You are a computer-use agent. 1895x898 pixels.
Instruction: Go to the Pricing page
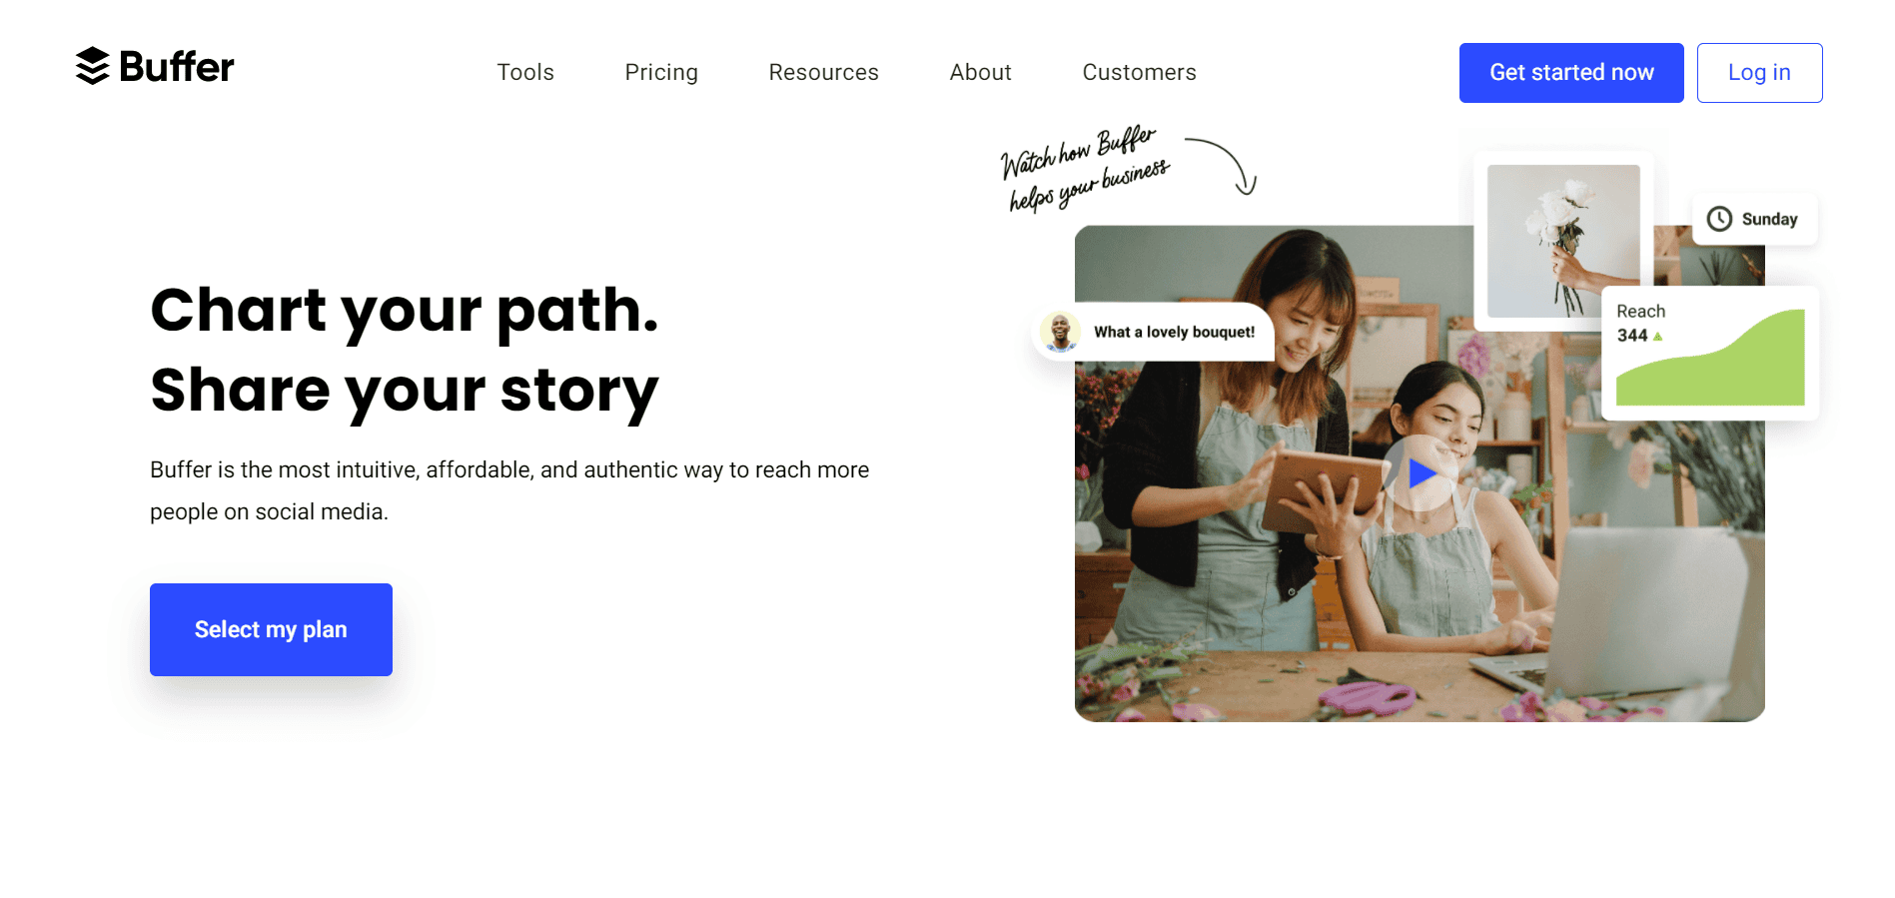coord(661,72)
